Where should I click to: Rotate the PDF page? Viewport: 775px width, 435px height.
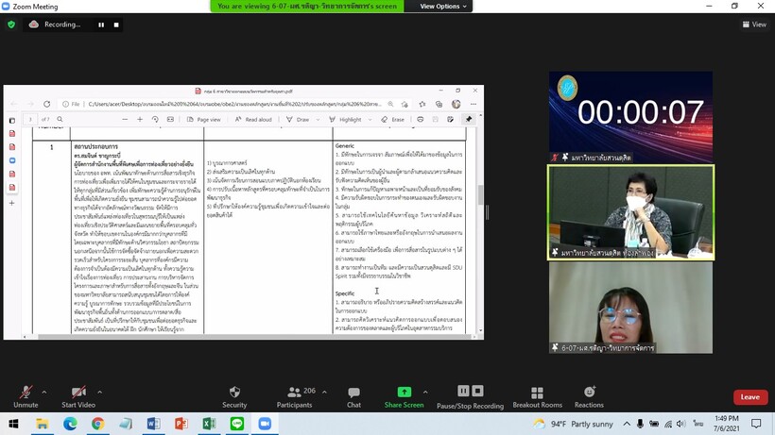[x=155, y=119]
